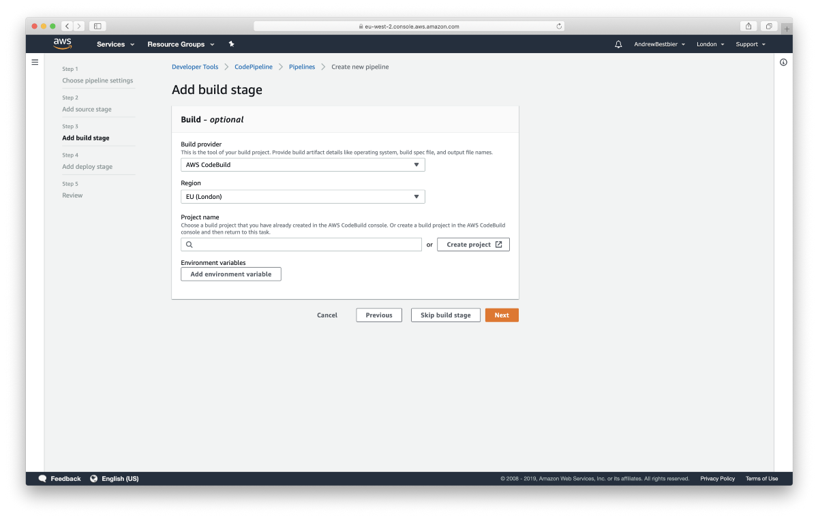Open the Terms of Use link

tap(761, 479)
